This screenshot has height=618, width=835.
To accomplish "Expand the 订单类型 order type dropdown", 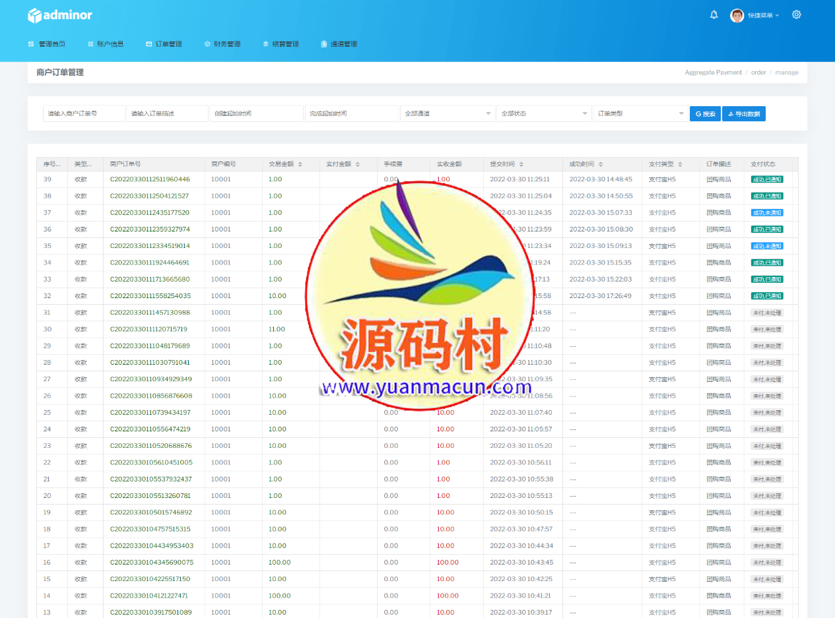I will [x=640, y=113].
